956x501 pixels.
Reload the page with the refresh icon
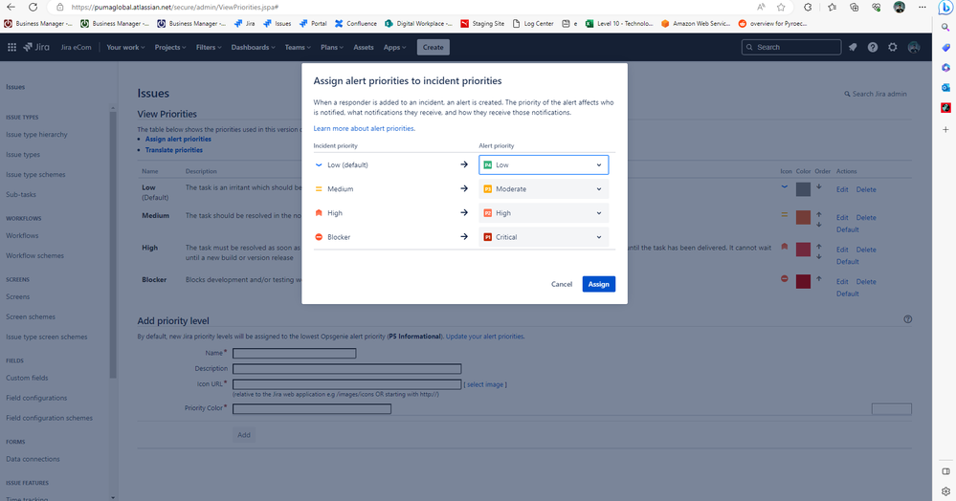[x=33, y=8]
